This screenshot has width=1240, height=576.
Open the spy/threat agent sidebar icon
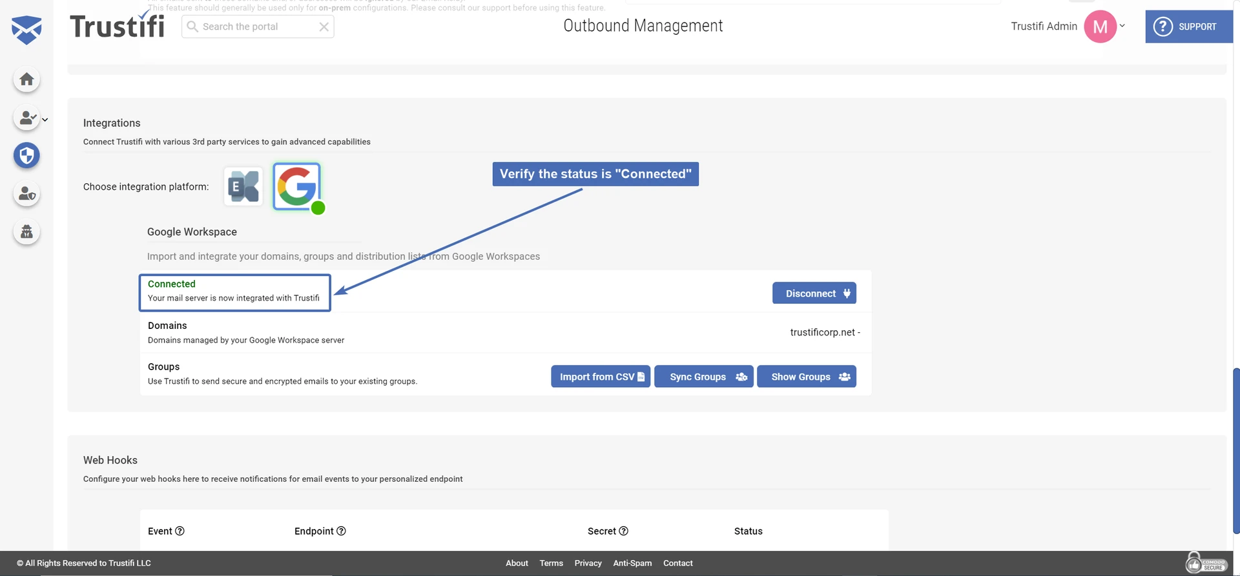tap(26, 232)
